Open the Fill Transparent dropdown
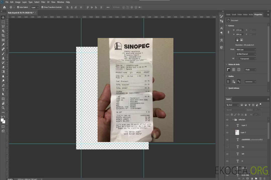 tap(247, 59)
